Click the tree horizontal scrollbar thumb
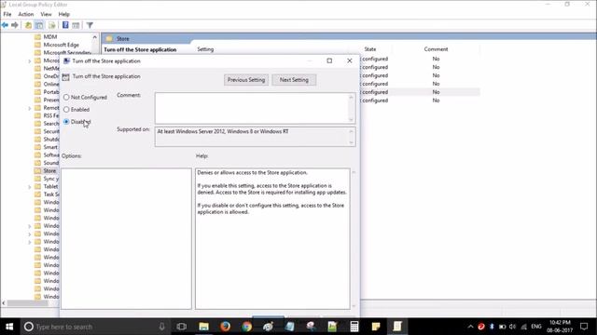This screenshot has width=597, height=335. coord(27,303)
